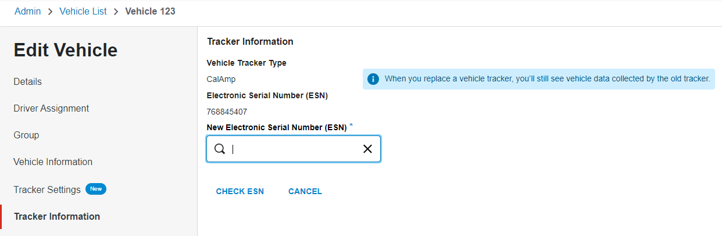Click the search magnifier icon in ESN field

click(x=220, y=149)
